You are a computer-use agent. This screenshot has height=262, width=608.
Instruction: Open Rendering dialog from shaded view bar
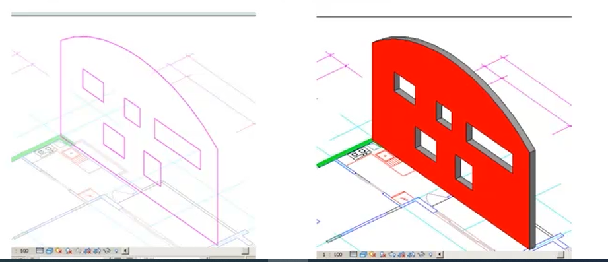392,255
